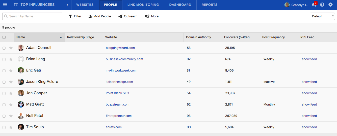Open the More actions menu
The width and height of the screenshot is (337, 136).
point(151,16)
